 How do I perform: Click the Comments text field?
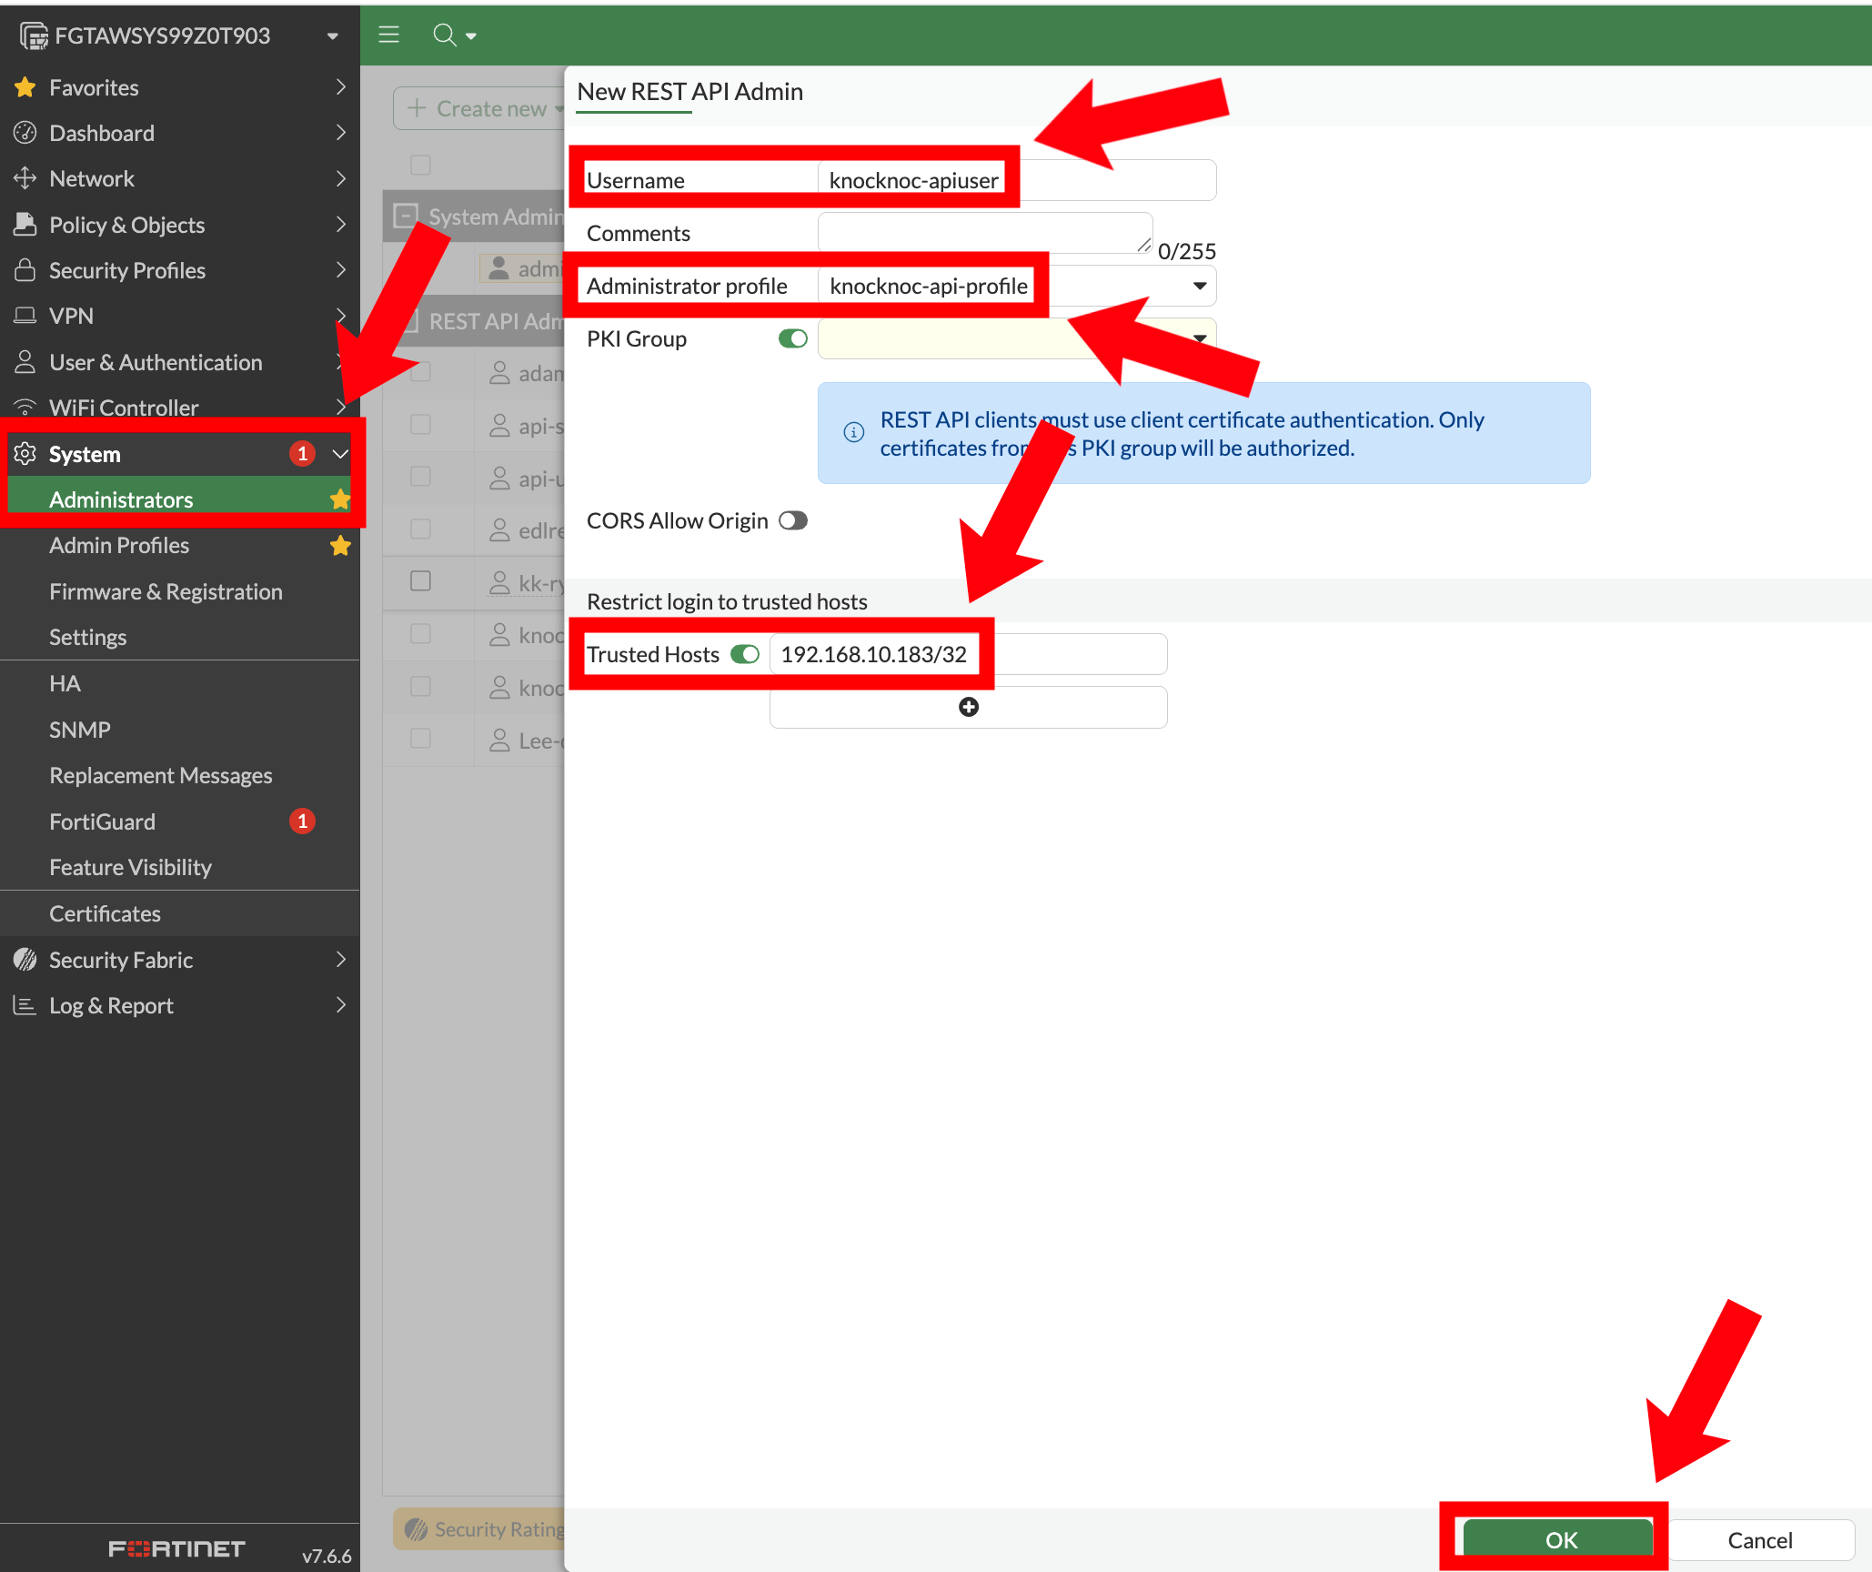(x=984, y=233)
